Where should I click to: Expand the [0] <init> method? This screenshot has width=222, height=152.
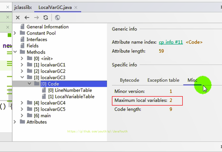[22, 58]
